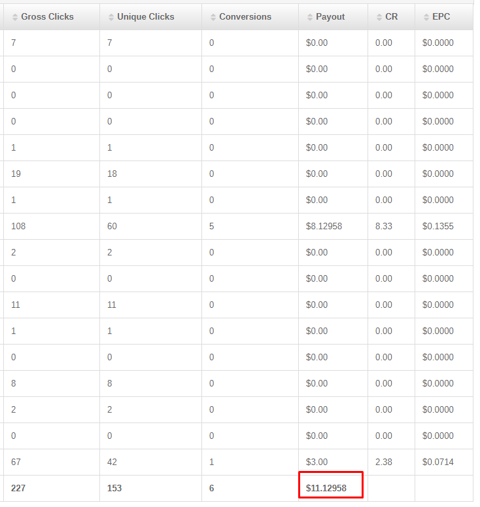Select the Unique Clicks value "11"
Image resolution: width=480 pixels, height=507 pixels.
112,305
